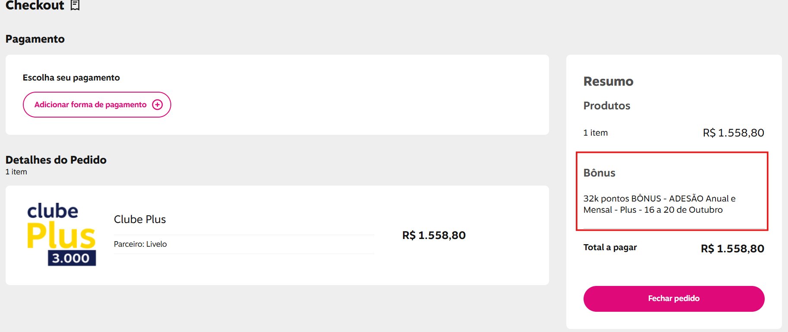Viewport: 788px width, 332px height.
Task: Click the product card price R$ 1.558,80
Action: 433,235
